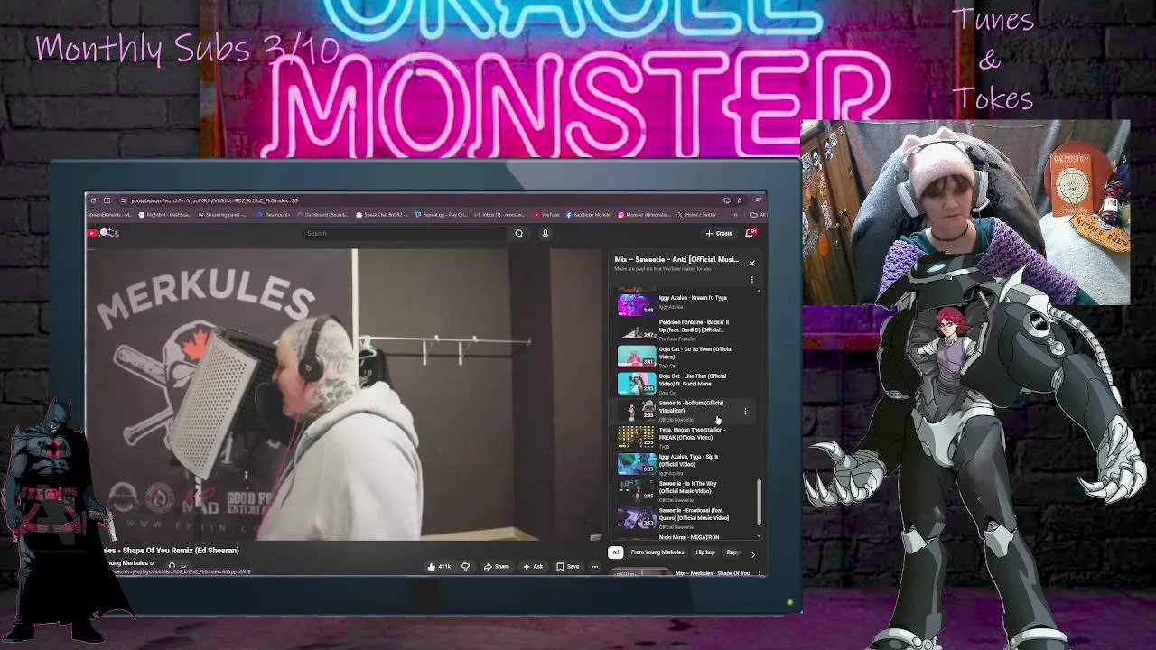Open Mix playlist options three-dot menu

coord(751,280)
